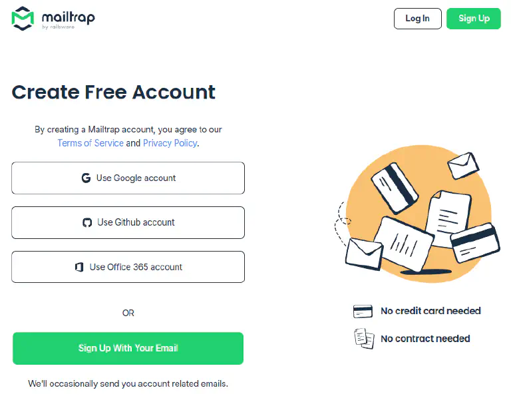This screenshot has height=404, width=511.
Task: Click the Google "G" logo icon
Action: pyautogui.click(x=86, y=178)
